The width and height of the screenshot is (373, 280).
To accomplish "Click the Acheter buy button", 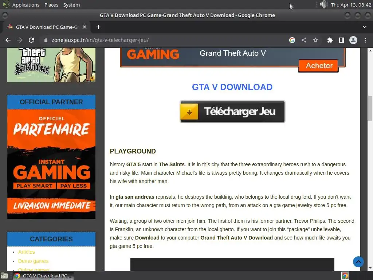I will click(x=318, y=66).
